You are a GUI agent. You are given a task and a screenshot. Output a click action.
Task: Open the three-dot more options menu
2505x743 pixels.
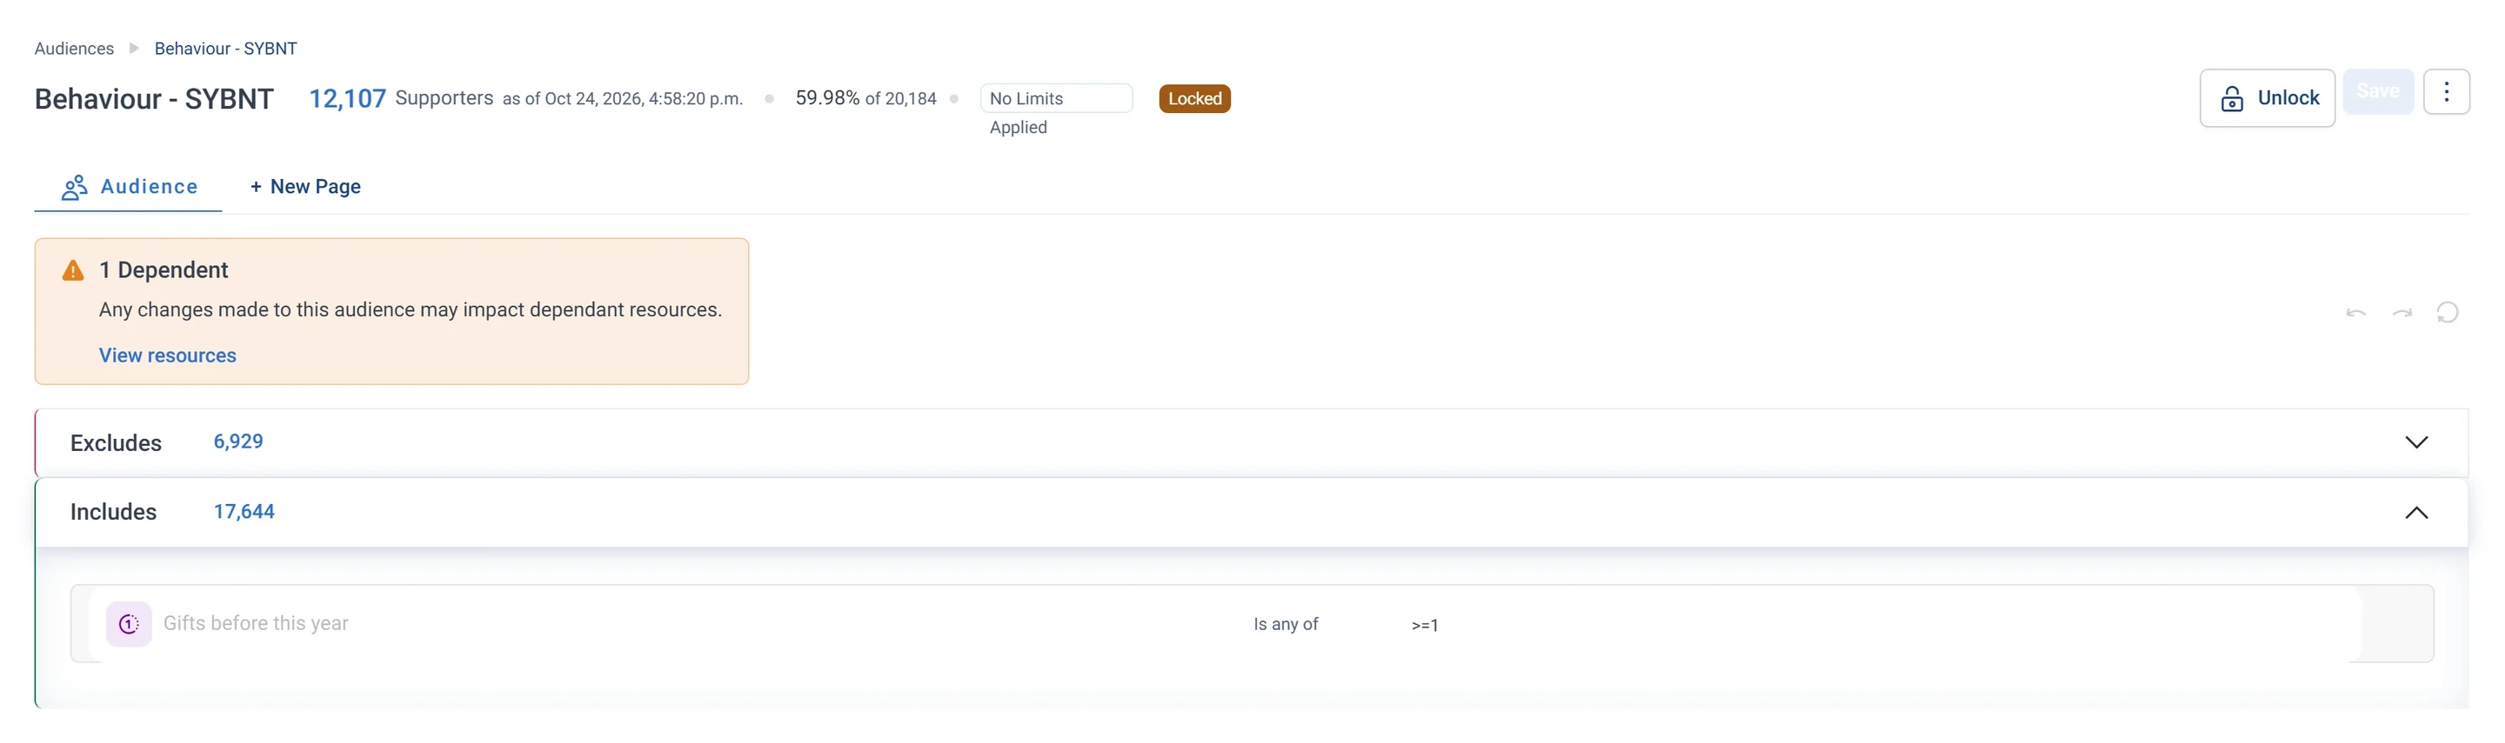[2446, 92]
